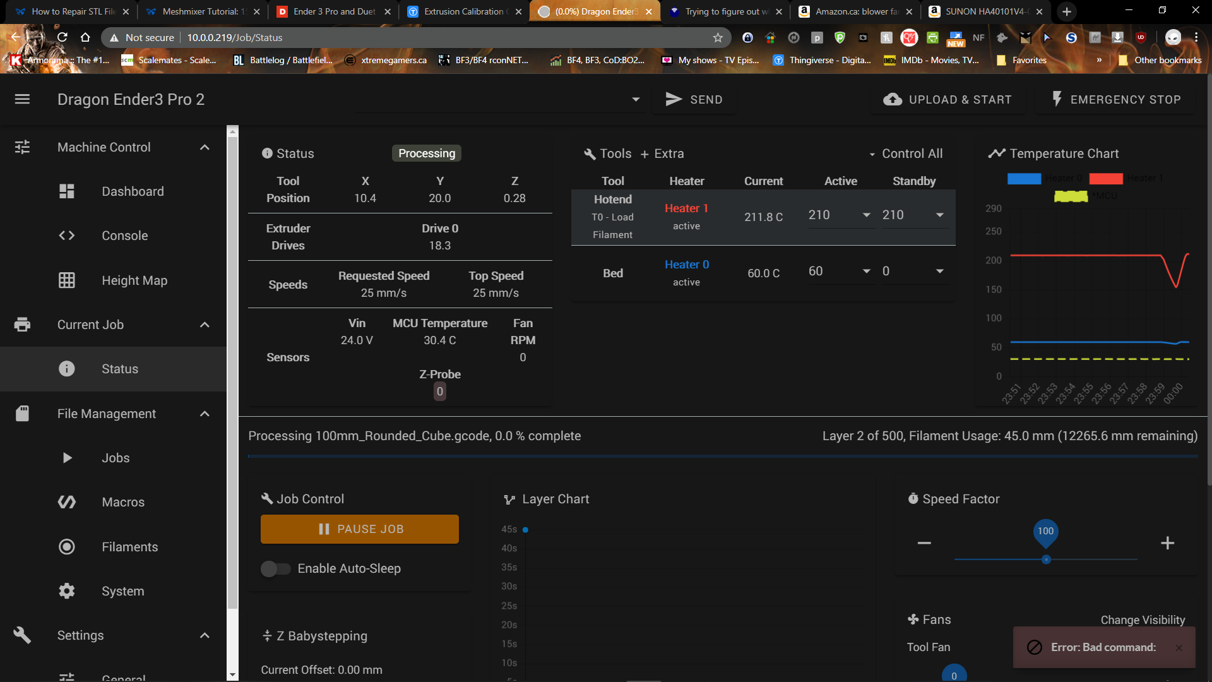Switch to Amazon.ca blower fan tab
Screen dimensions: 1212x682
point(855,11)
